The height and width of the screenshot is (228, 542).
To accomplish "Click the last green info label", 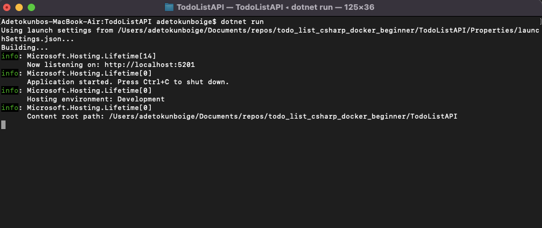I will coord(10,108).
